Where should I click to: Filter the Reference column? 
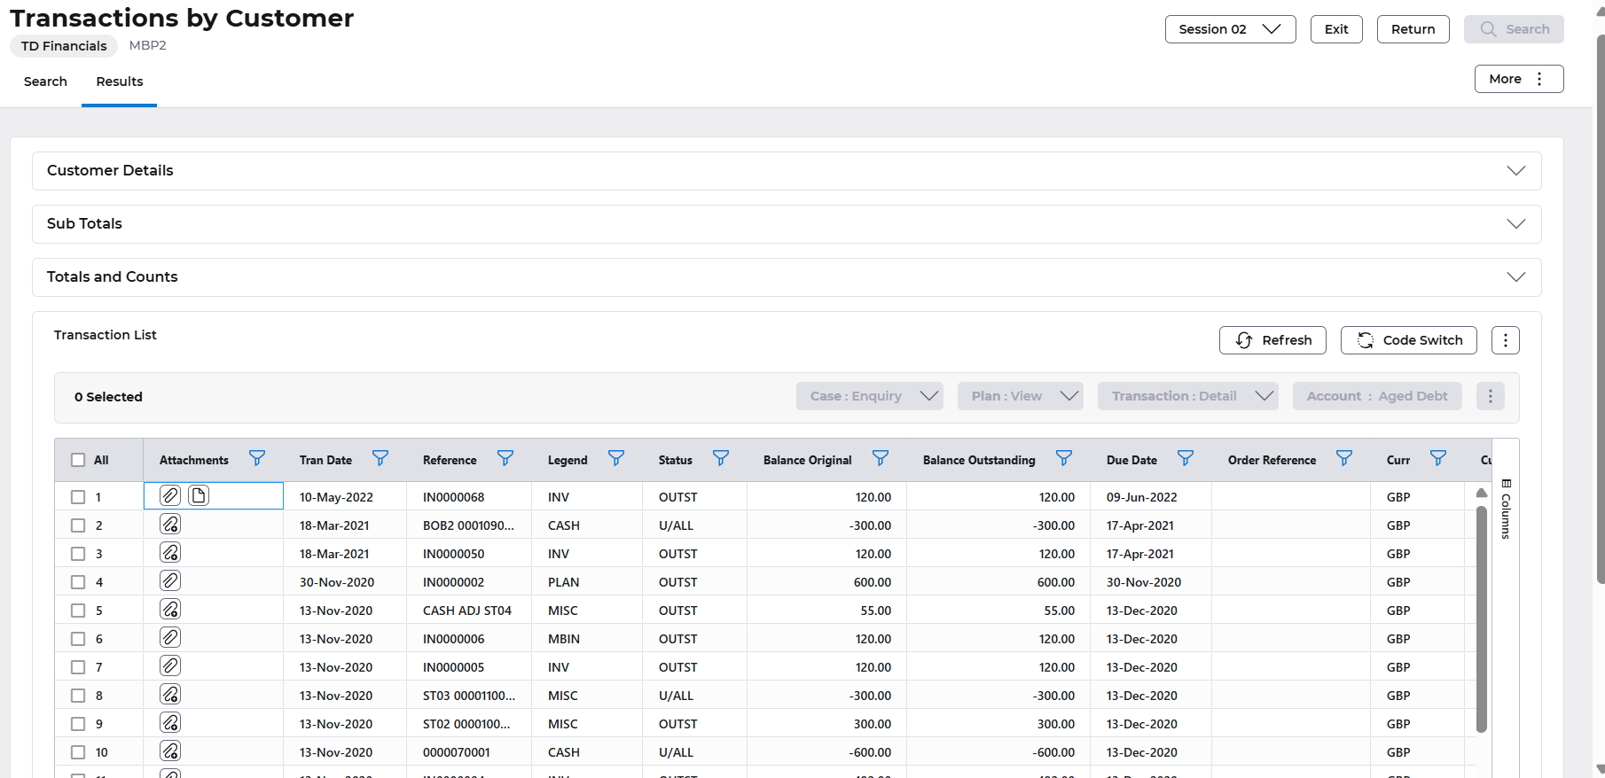click(505, 458)
